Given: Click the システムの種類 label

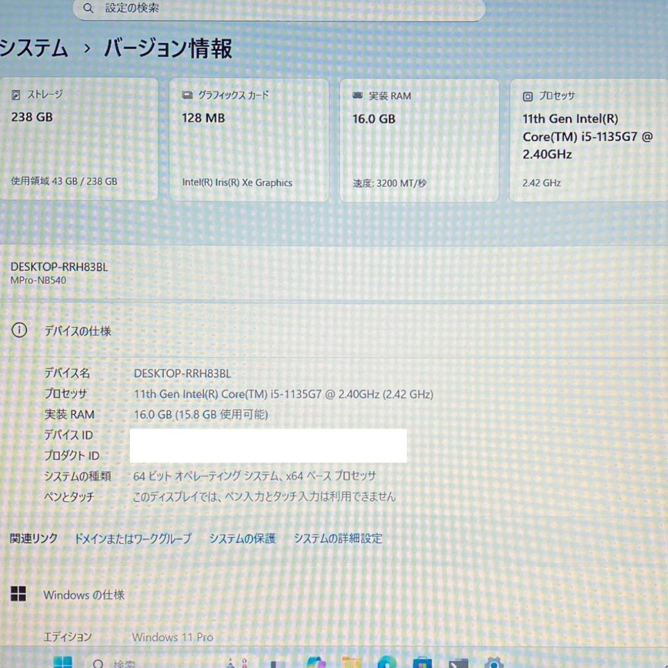Looking at the screenshot, I should [x=77, y=476].
